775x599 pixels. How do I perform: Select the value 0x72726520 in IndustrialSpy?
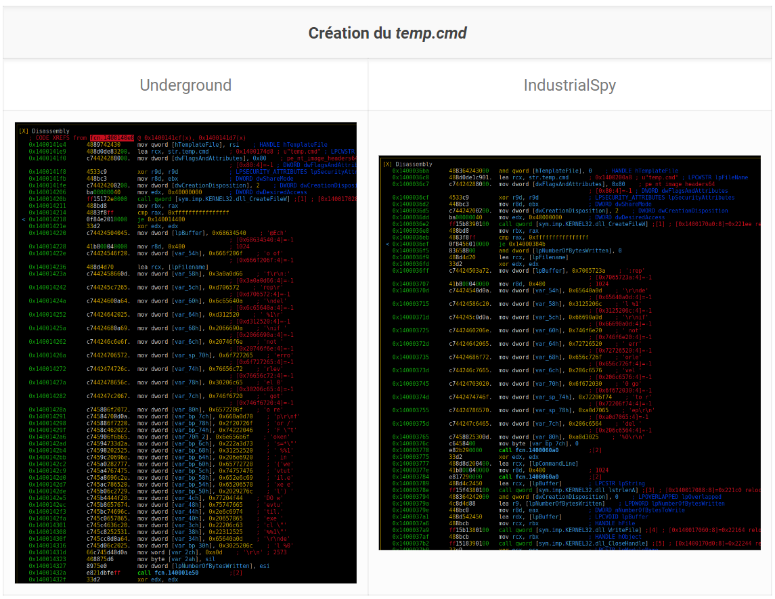point(585,344)
